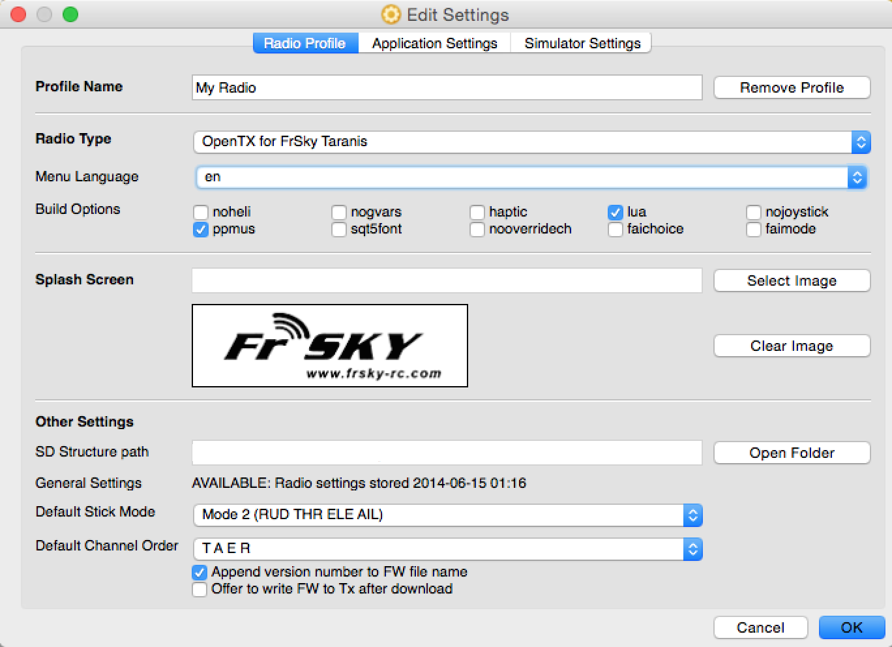
Task: Click the AVAILABLE radio settings stored text
Action: tap(359, 483)
